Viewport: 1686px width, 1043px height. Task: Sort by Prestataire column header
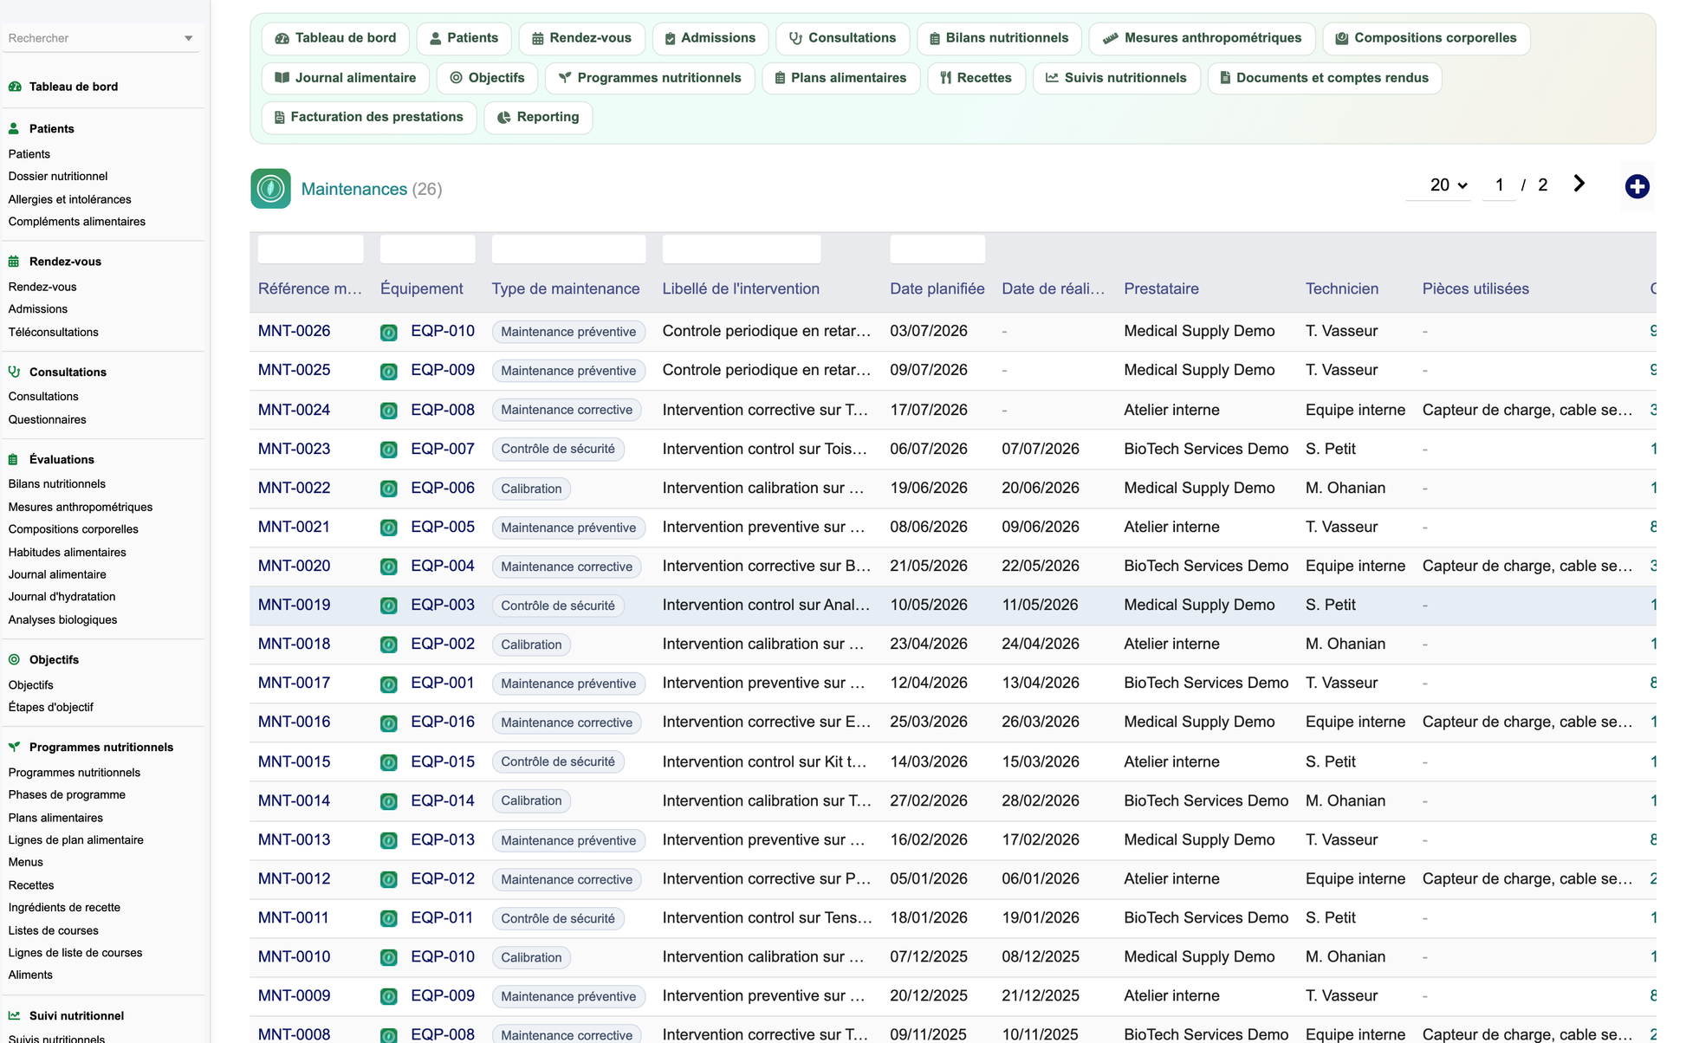point(1161,288)
